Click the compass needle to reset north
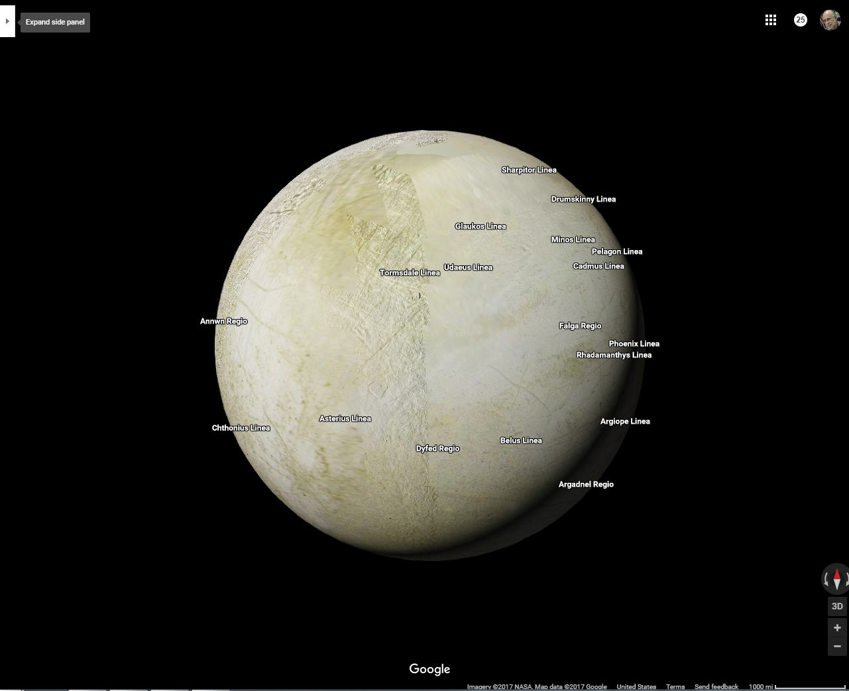This screenshot has height=691, width=849. click(x=836, y=579)
